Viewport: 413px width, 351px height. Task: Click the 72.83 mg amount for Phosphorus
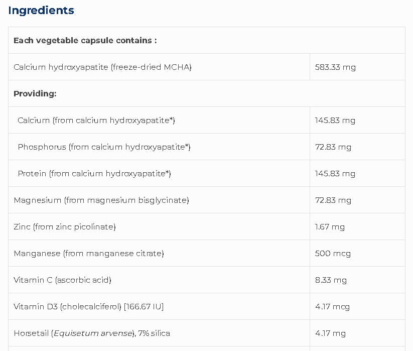point(333,147)
